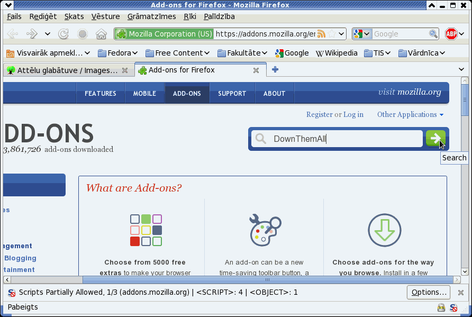Click the Forward navigation arrow
472x317 pixels.
32,34
